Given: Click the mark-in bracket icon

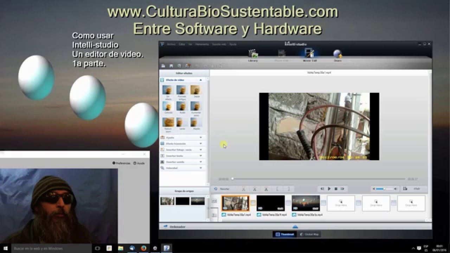Looking at the screenshot, I should pyautogui.click(x=278, y=189).
